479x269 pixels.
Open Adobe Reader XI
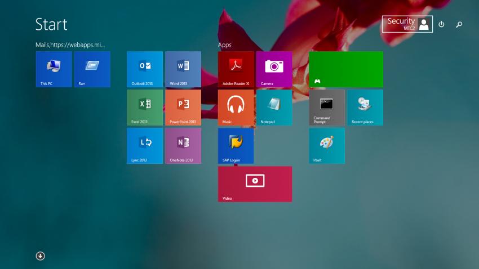point(236,69)
